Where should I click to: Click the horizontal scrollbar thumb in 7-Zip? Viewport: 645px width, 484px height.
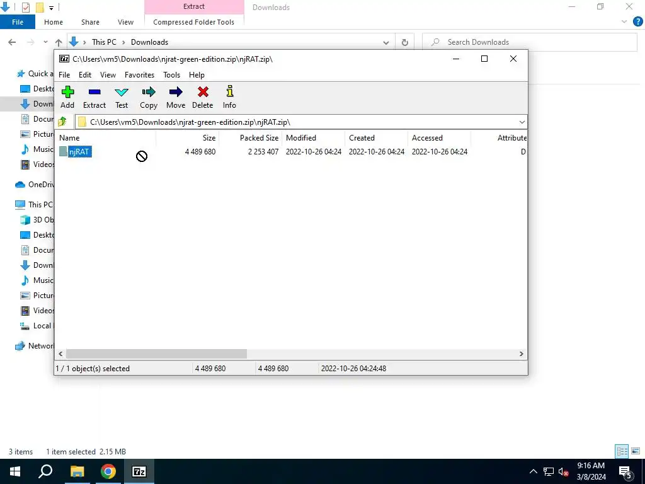tap(156, 354)
